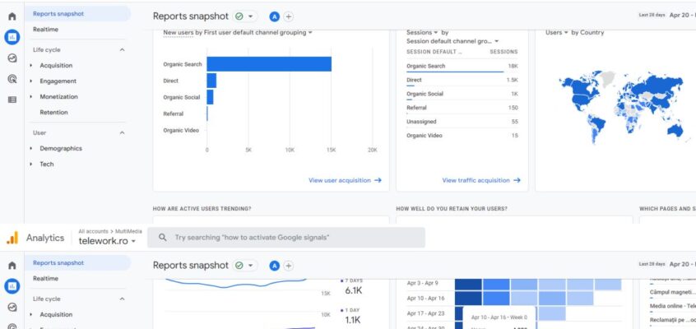Open the Configure icon in the upper sidebar
The image size is (696, 329).
click(12, 100)
